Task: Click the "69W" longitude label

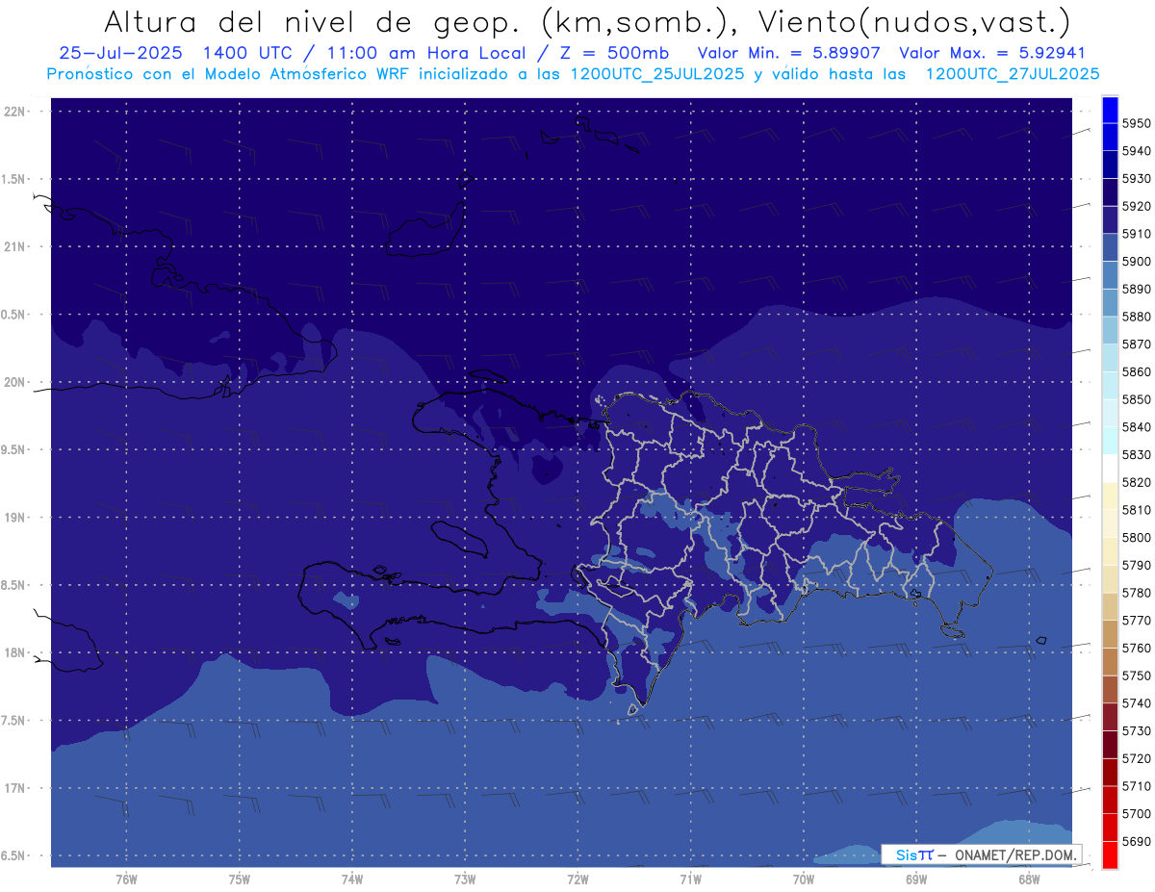Action: [x=916, y=879]
